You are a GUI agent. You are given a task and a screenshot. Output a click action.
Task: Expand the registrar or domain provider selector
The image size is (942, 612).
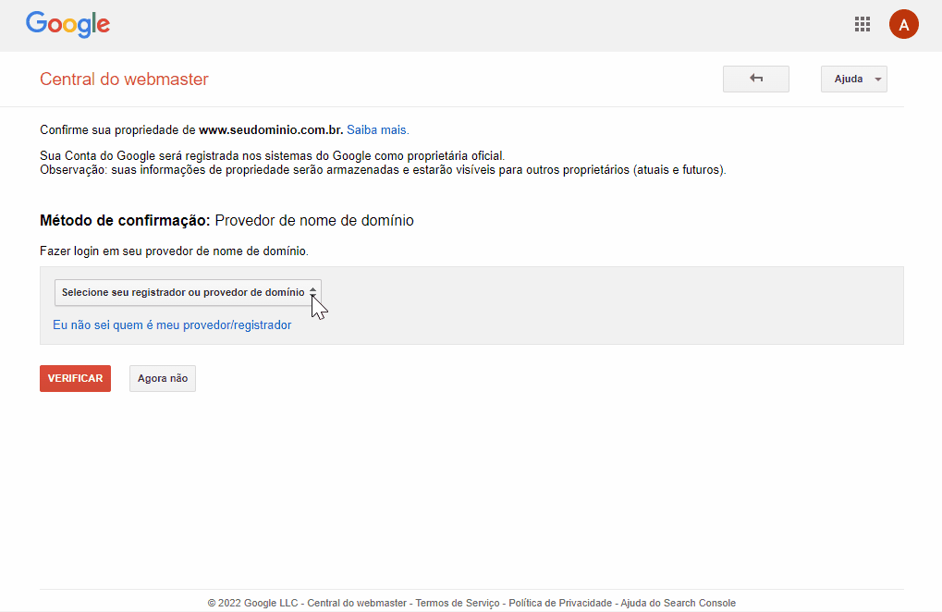coord(188,292)
